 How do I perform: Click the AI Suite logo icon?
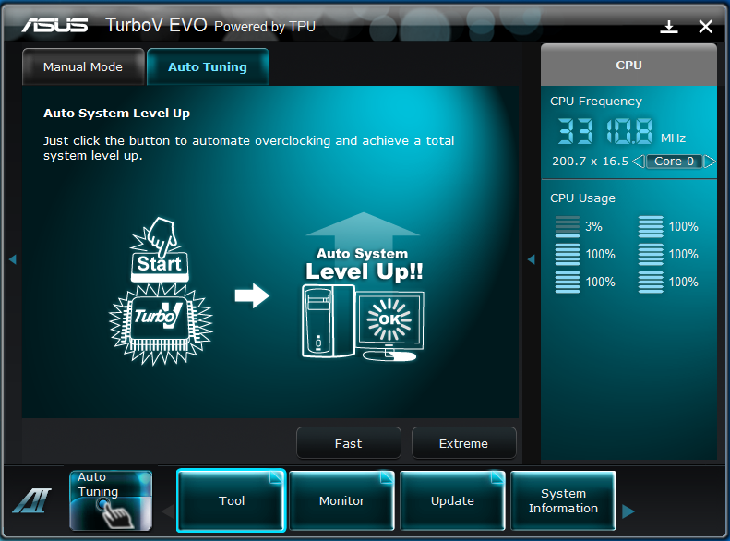pos(32,500)
